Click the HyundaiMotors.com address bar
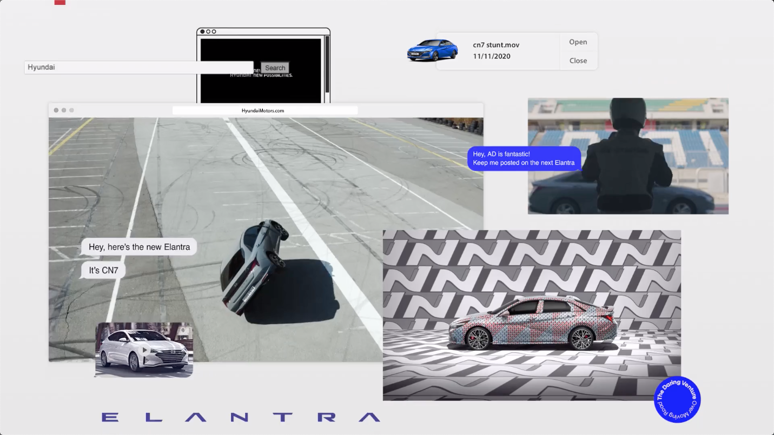Screen dimensions: 774x435 pos(264,110)
